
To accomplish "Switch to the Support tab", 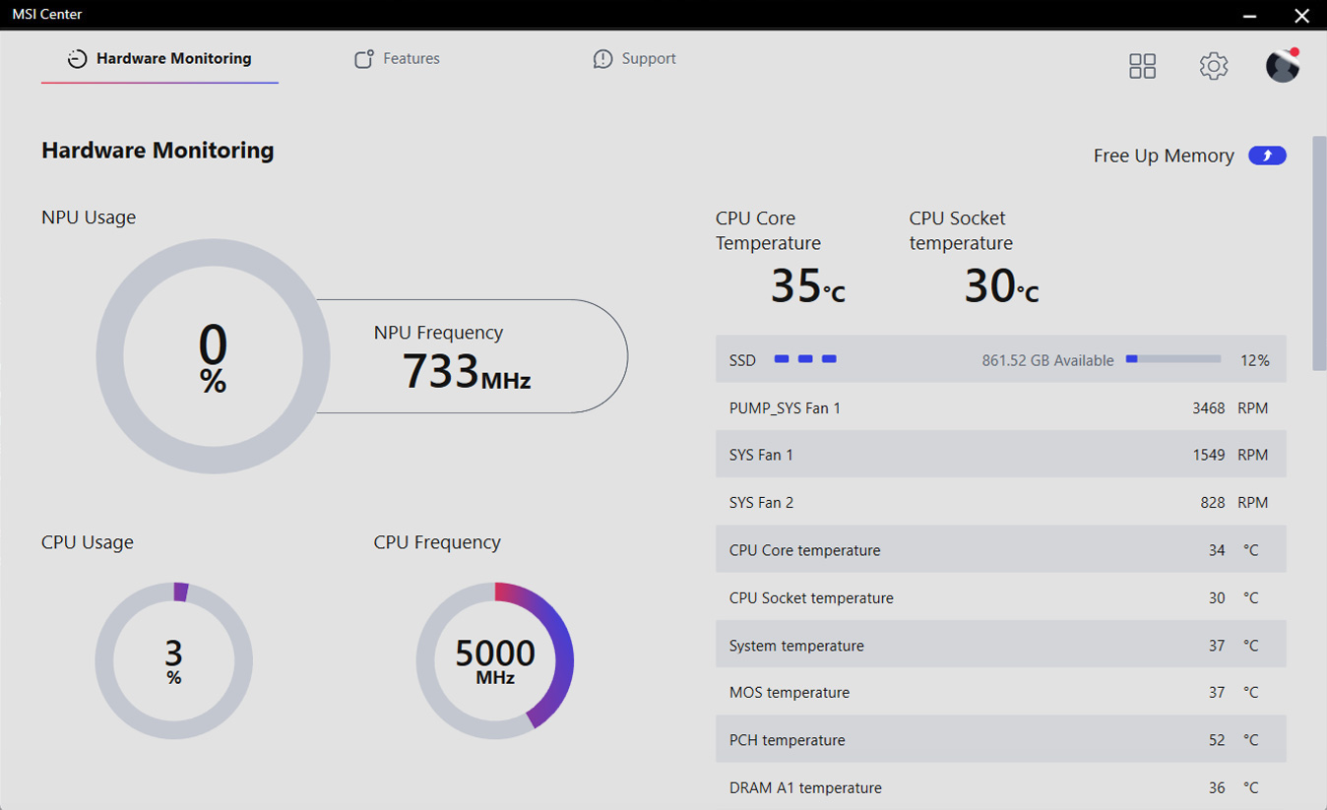I will pos(635,58).
